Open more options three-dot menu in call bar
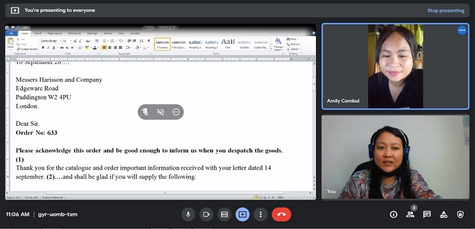This screenshot has width=475, height=229. 261,215
